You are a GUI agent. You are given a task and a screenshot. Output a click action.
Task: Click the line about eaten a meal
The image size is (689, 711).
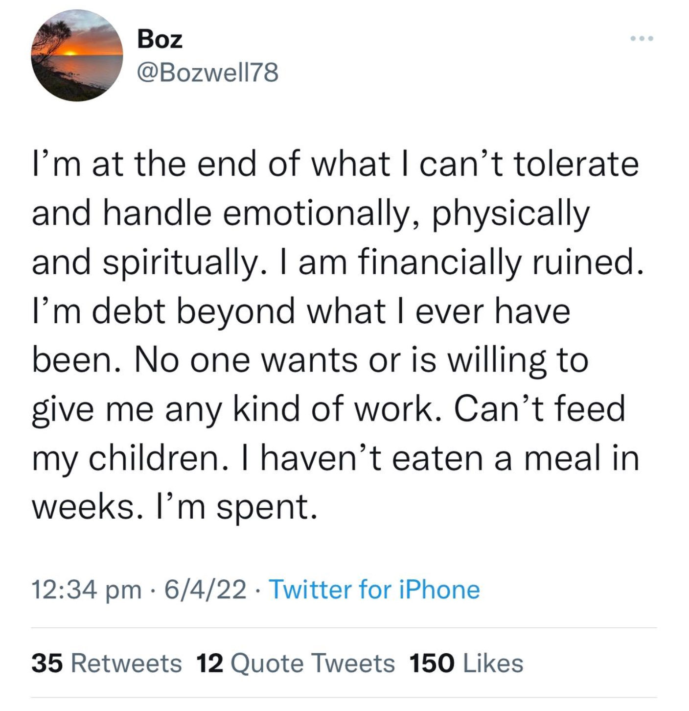pyautogui.click(x=335, y=457)
